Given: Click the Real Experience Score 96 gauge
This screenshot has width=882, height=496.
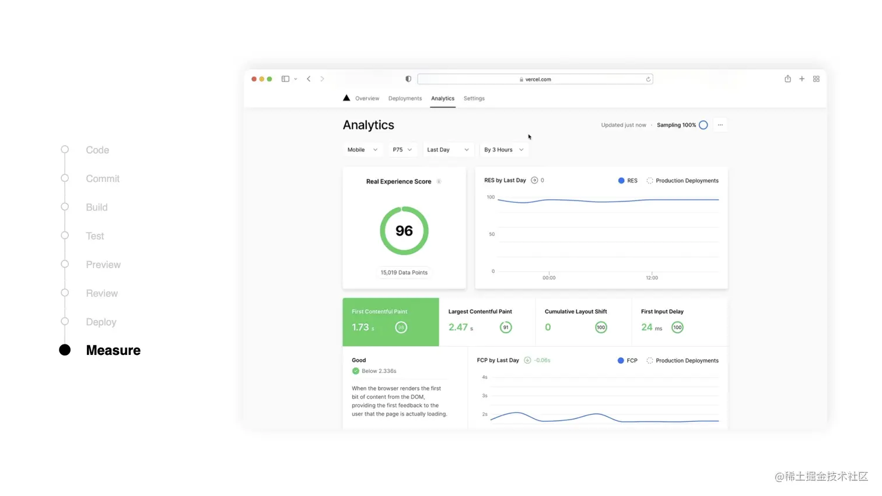Looking at the screenshot, I should 404,231.
